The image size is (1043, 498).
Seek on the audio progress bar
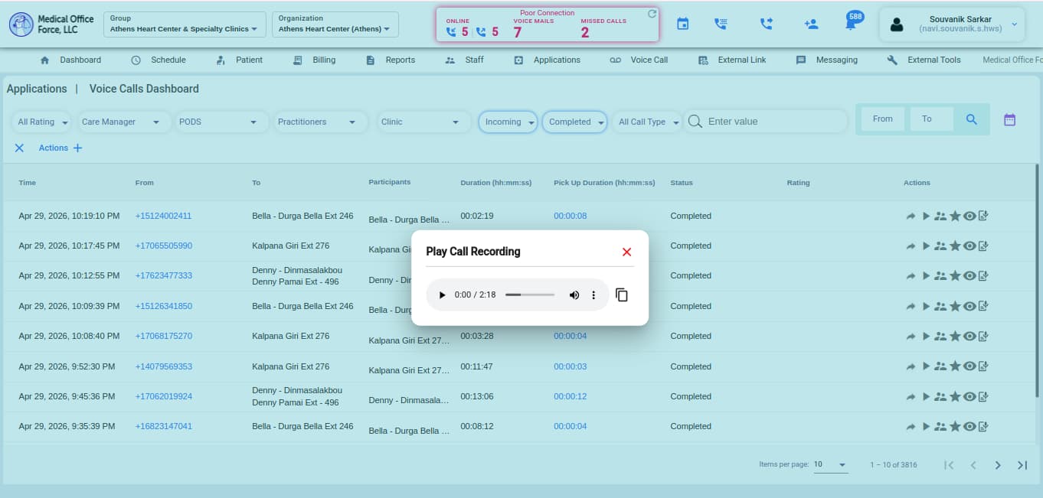pyautogui.click(x=530, y=295)
